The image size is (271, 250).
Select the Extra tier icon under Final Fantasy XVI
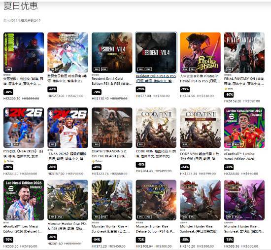click(x=226, y=89)
